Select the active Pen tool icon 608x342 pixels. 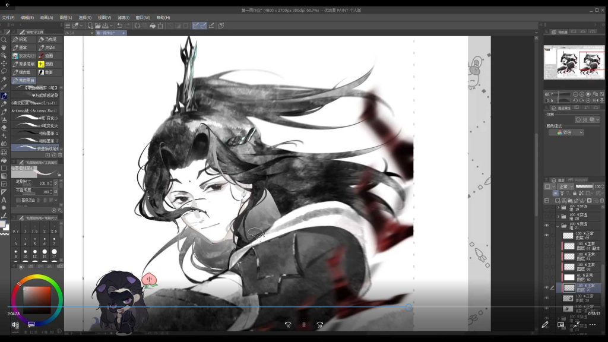click(x=4, y=96)
